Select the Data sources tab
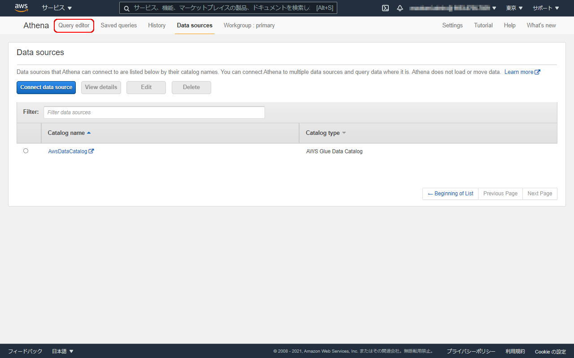The image size is (574, 358). tap(195, 26)
